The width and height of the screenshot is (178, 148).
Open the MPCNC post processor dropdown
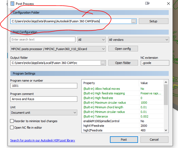58,49
